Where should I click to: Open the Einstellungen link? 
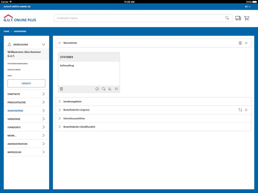(14, 69)
